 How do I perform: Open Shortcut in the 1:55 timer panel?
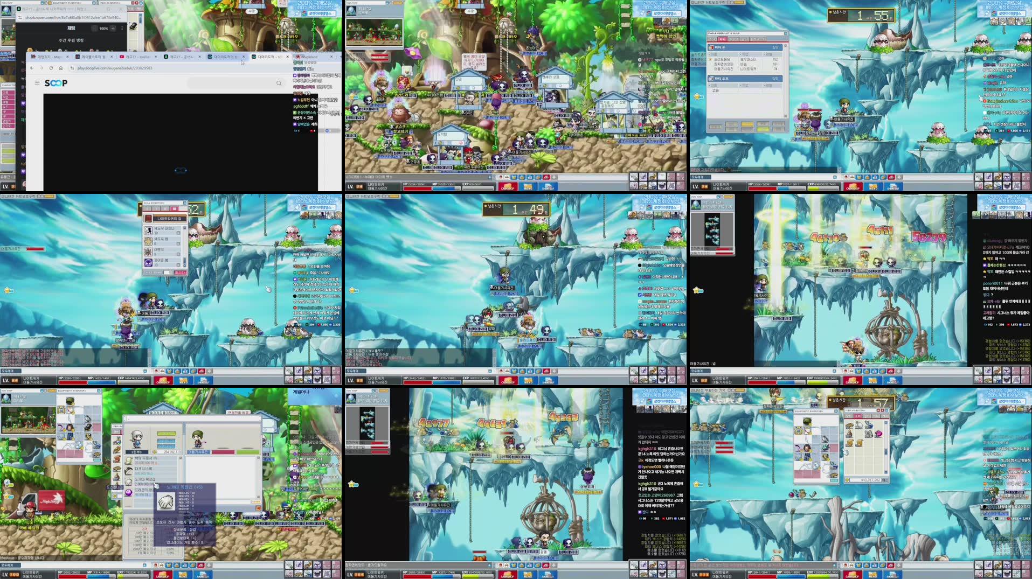tap(893, 187)
